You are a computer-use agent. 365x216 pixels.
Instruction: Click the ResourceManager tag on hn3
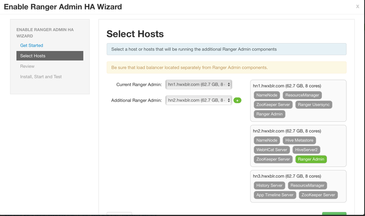tap(307, 185)
